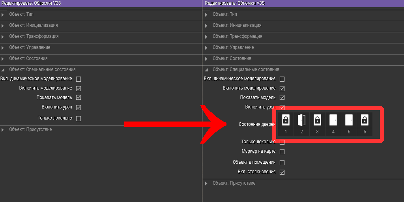404x202 pixels.
Task: Enable 'Маркер на карте' checkbox
Action: (282, 152)
